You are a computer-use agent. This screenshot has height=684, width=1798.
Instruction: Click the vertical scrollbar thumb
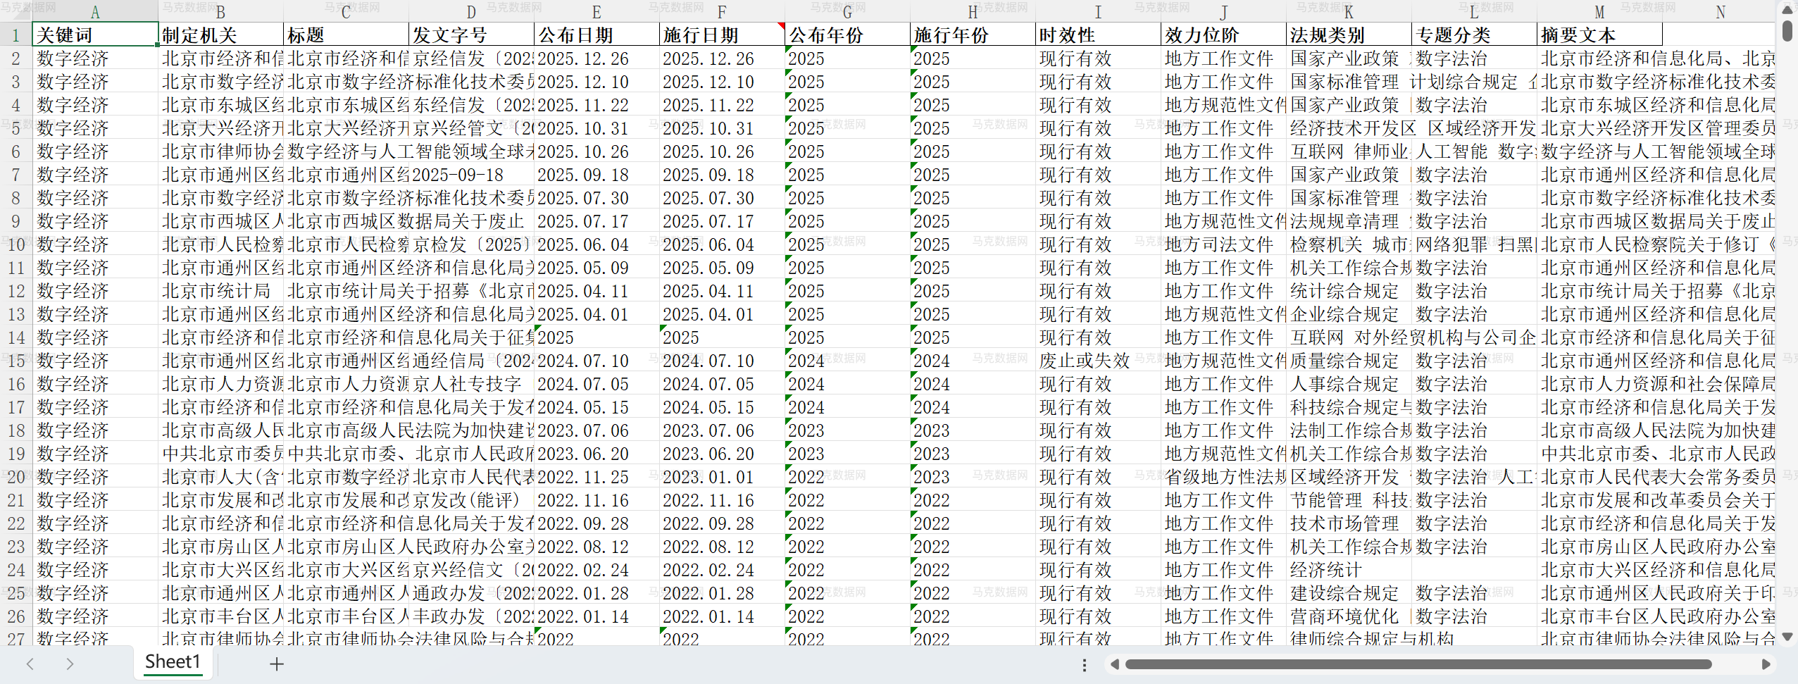(1787, 31)
